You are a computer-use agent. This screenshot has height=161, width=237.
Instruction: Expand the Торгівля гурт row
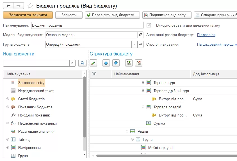(143, 82)
